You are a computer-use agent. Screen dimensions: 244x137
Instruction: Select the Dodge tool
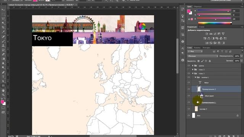(x=3, y=68)
